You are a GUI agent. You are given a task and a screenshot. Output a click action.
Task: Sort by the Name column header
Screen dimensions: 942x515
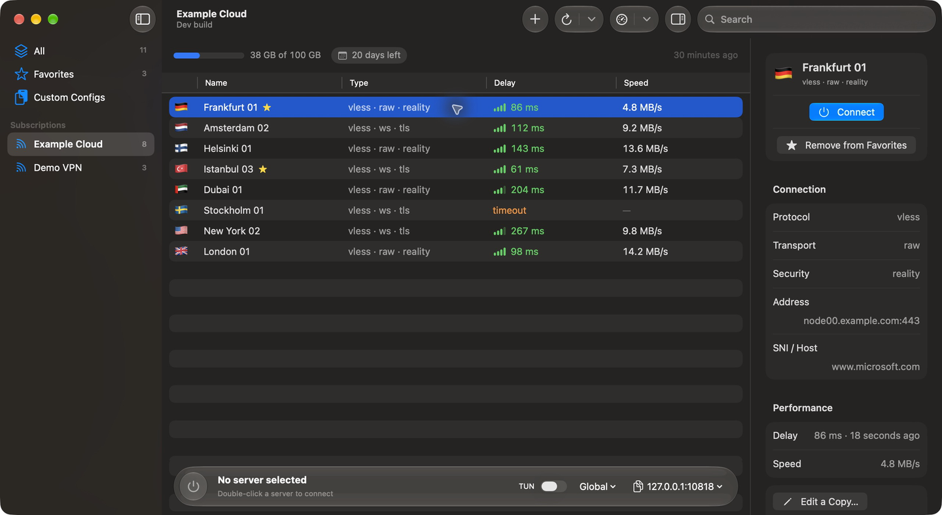[x=269, y=83]
